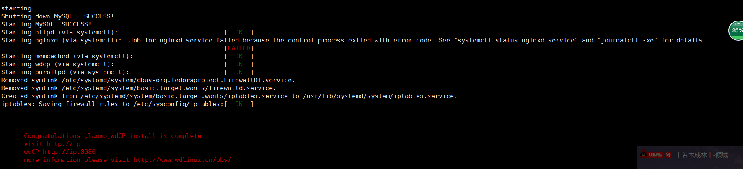Click the "Starting nginxd (via systemctl)" text

(62, 40)
